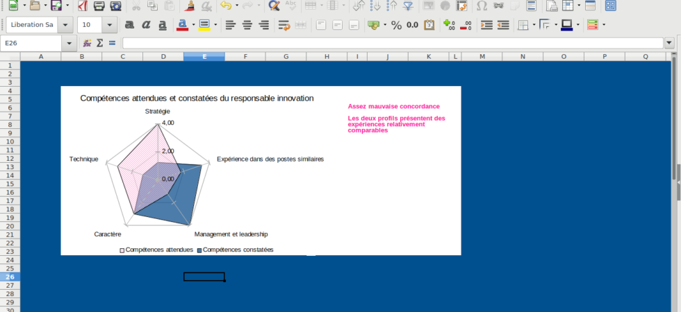The height and width of the screenshot is (312, 681).
Task: Select the Clone Formatting paintbrush
Action: point(189,6)
